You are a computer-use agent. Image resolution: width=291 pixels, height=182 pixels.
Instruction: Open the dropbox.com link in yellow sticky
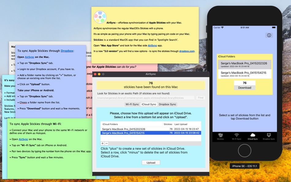click(187, 51)
